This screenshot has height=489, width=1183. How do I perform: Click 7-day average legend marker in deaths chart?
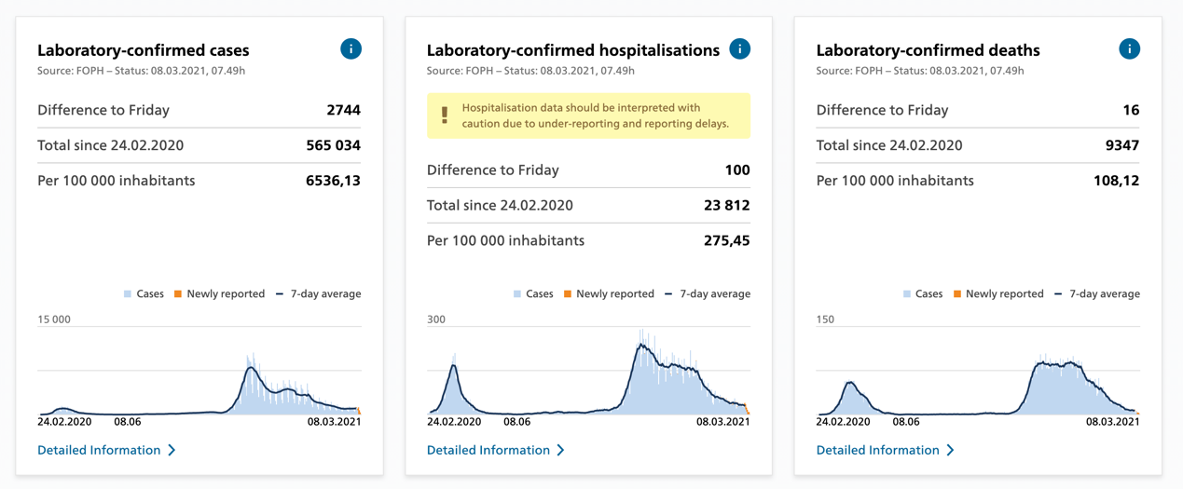1059,294
